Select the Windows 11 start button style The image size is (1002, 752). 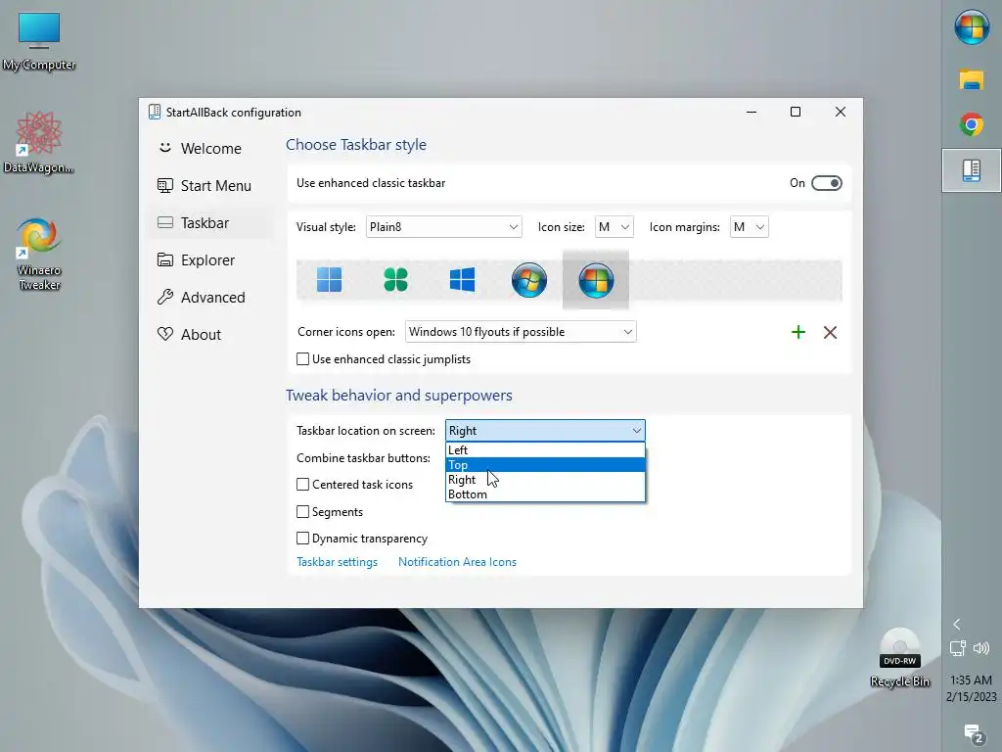click(x=329, y=279)
